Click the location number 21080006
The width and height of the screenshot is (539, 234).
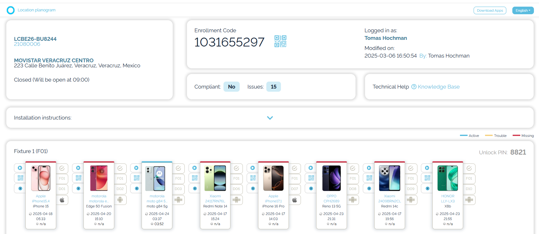click(x=27, y=44)
